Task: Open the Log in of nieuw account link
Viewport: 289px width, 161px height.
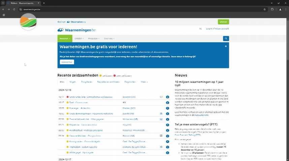Action: (x=217, y=29)
